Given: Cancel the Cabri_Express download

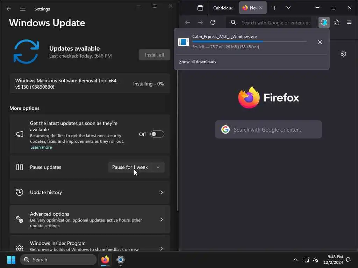Looking at the screenshot, I should click(x=320, y=42).
